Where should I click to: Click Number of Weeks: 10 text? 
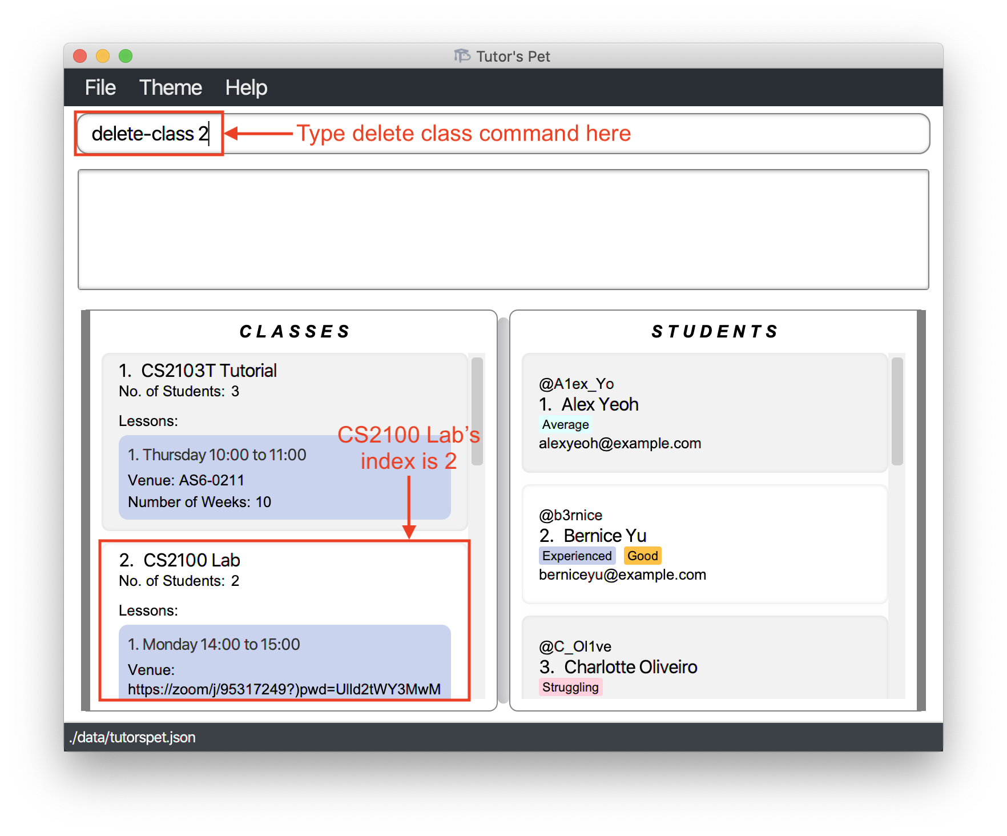pyautogui.click(x=199, y=502)
